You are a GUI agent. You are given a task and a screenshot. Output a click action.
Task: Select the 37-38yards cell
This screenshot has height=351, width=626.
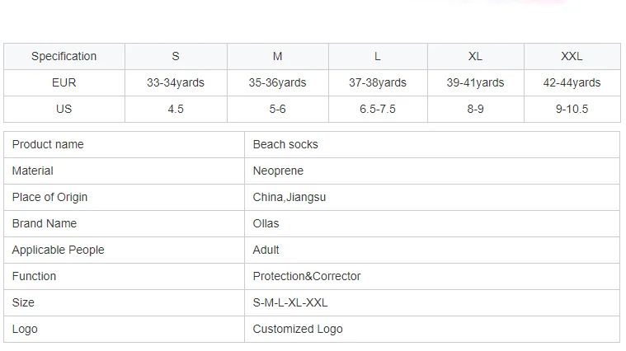tap(378, 82)
